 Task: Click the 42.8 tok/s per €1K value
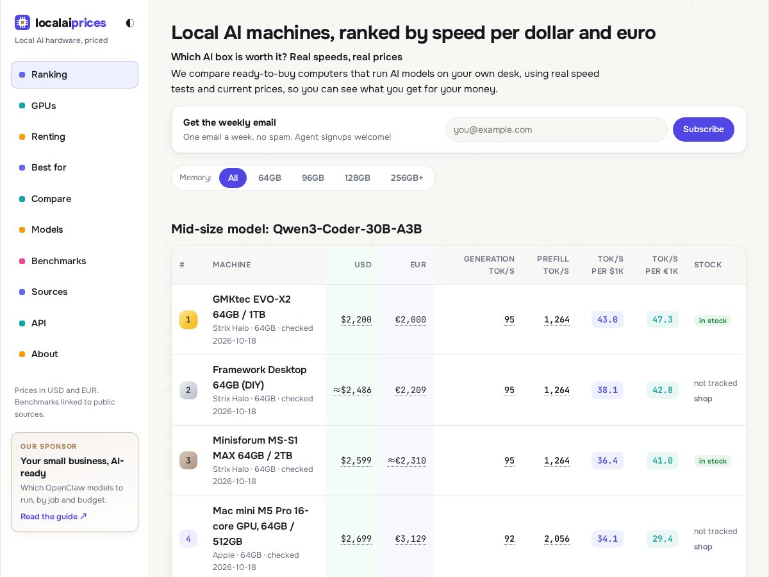(x=663, y=390)
